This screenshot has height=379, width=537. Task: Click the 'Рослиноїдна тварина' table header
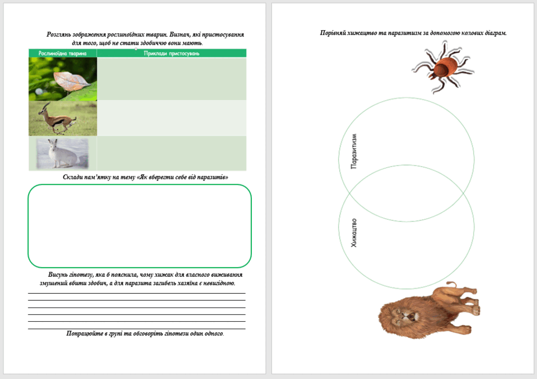click(63, 53)
